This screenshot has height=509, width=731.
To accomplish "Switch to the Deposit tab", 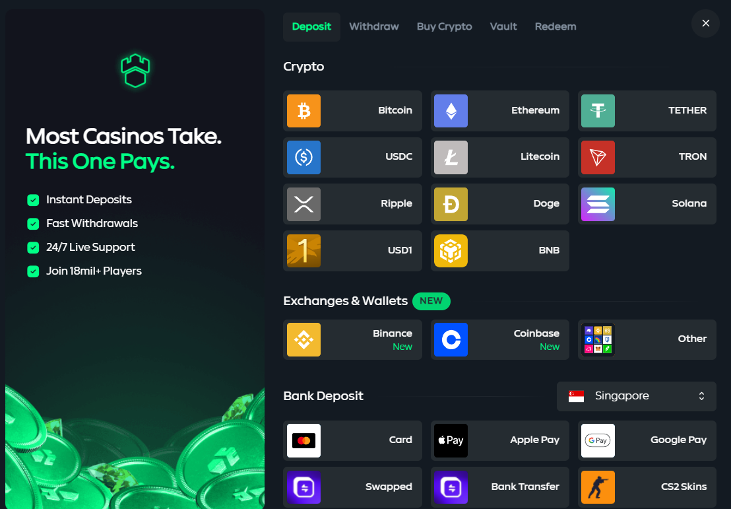I will 311,26.
